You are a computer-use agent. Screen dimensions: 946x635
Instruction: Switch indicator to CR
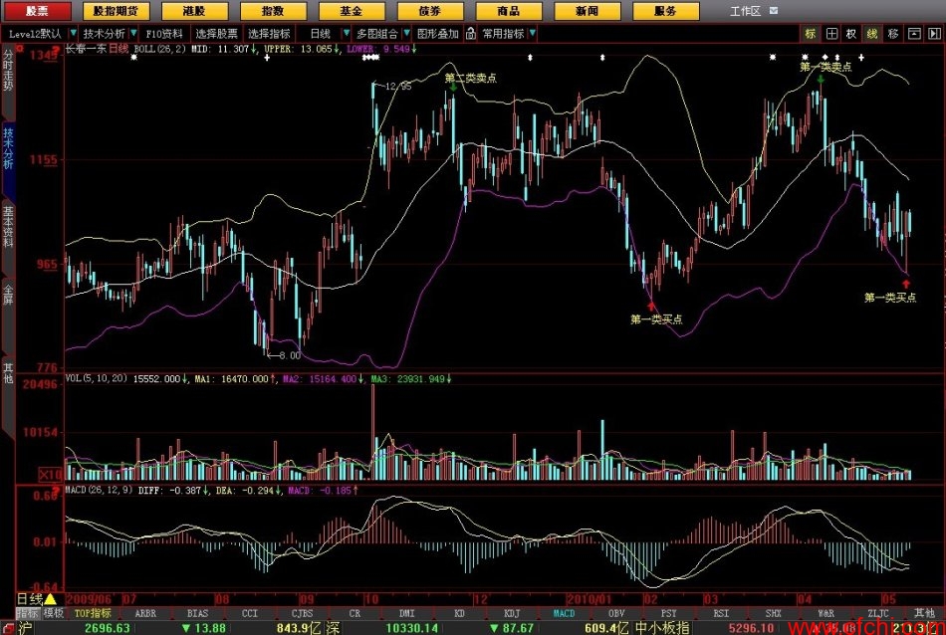[x=355, y=613]
